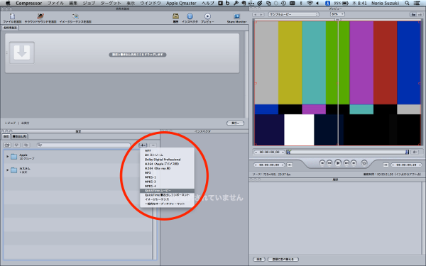Switch to the Destinations (書き出し先) tab
The height and width of the screenshot is (266, 426).
coord(19,136)
